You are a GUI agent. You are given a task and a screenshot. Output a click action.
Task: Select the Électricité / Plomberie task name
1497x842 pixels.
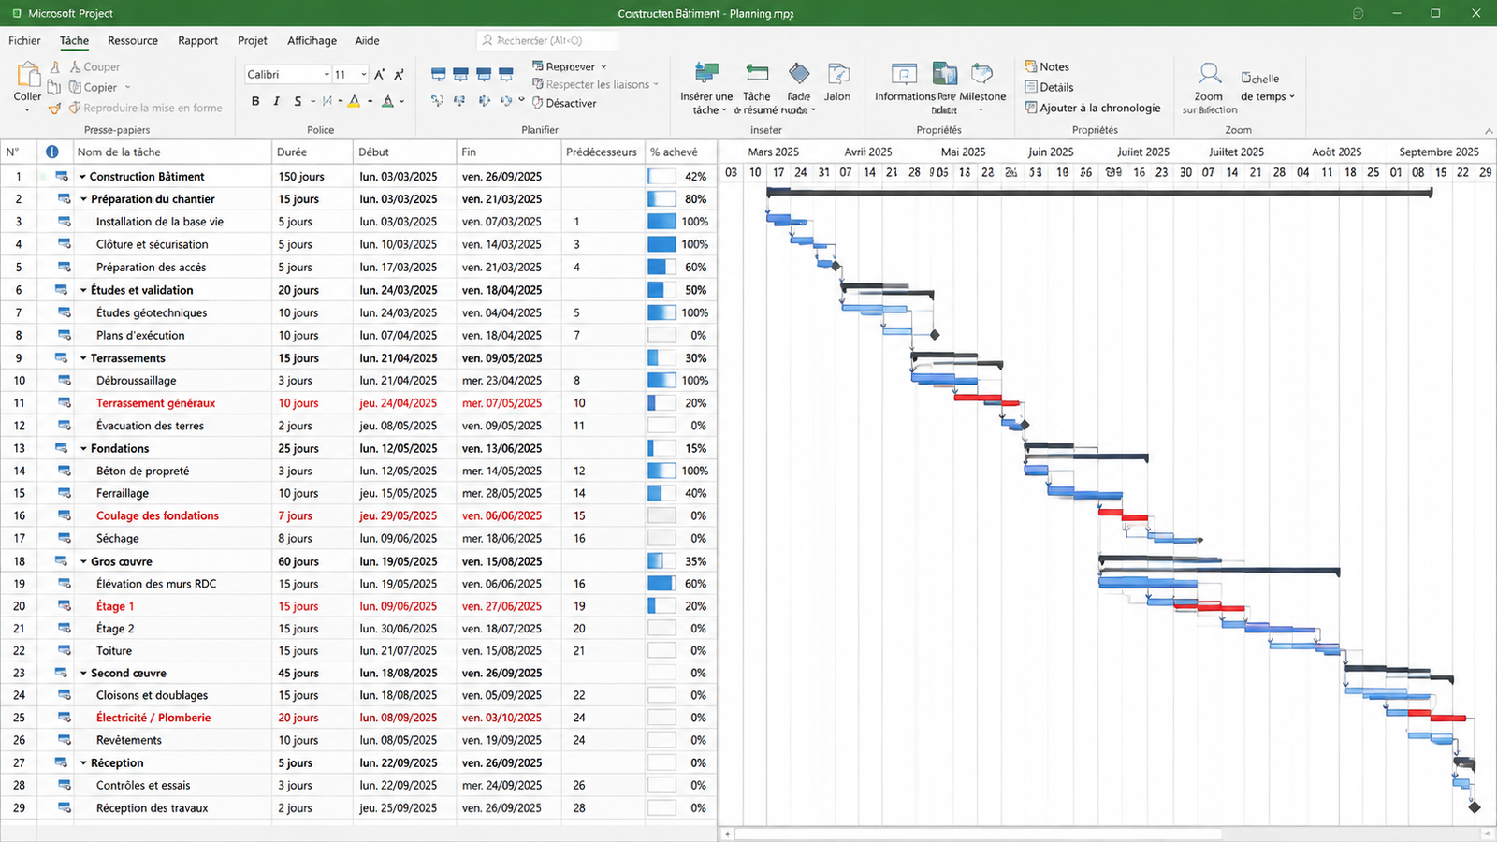(x=153, y=718)
